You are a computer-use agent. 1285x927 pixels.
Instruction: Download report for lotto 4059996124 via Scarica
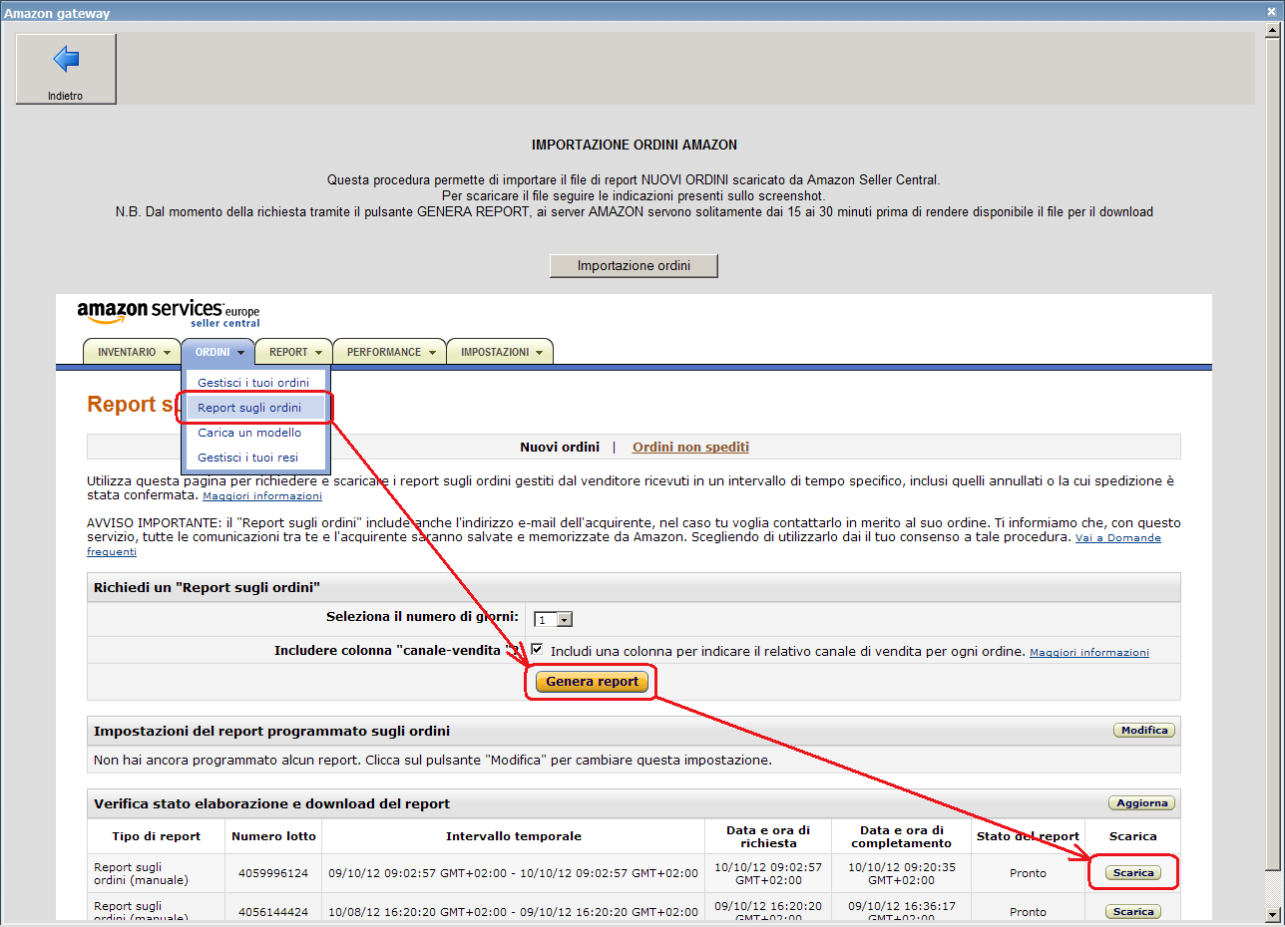(1133, 873)
